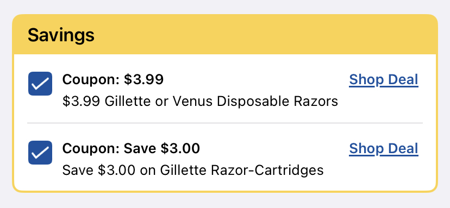Click the Savings header title
The height and width of the screenshot is (208, 450).
tap(61, 35)
